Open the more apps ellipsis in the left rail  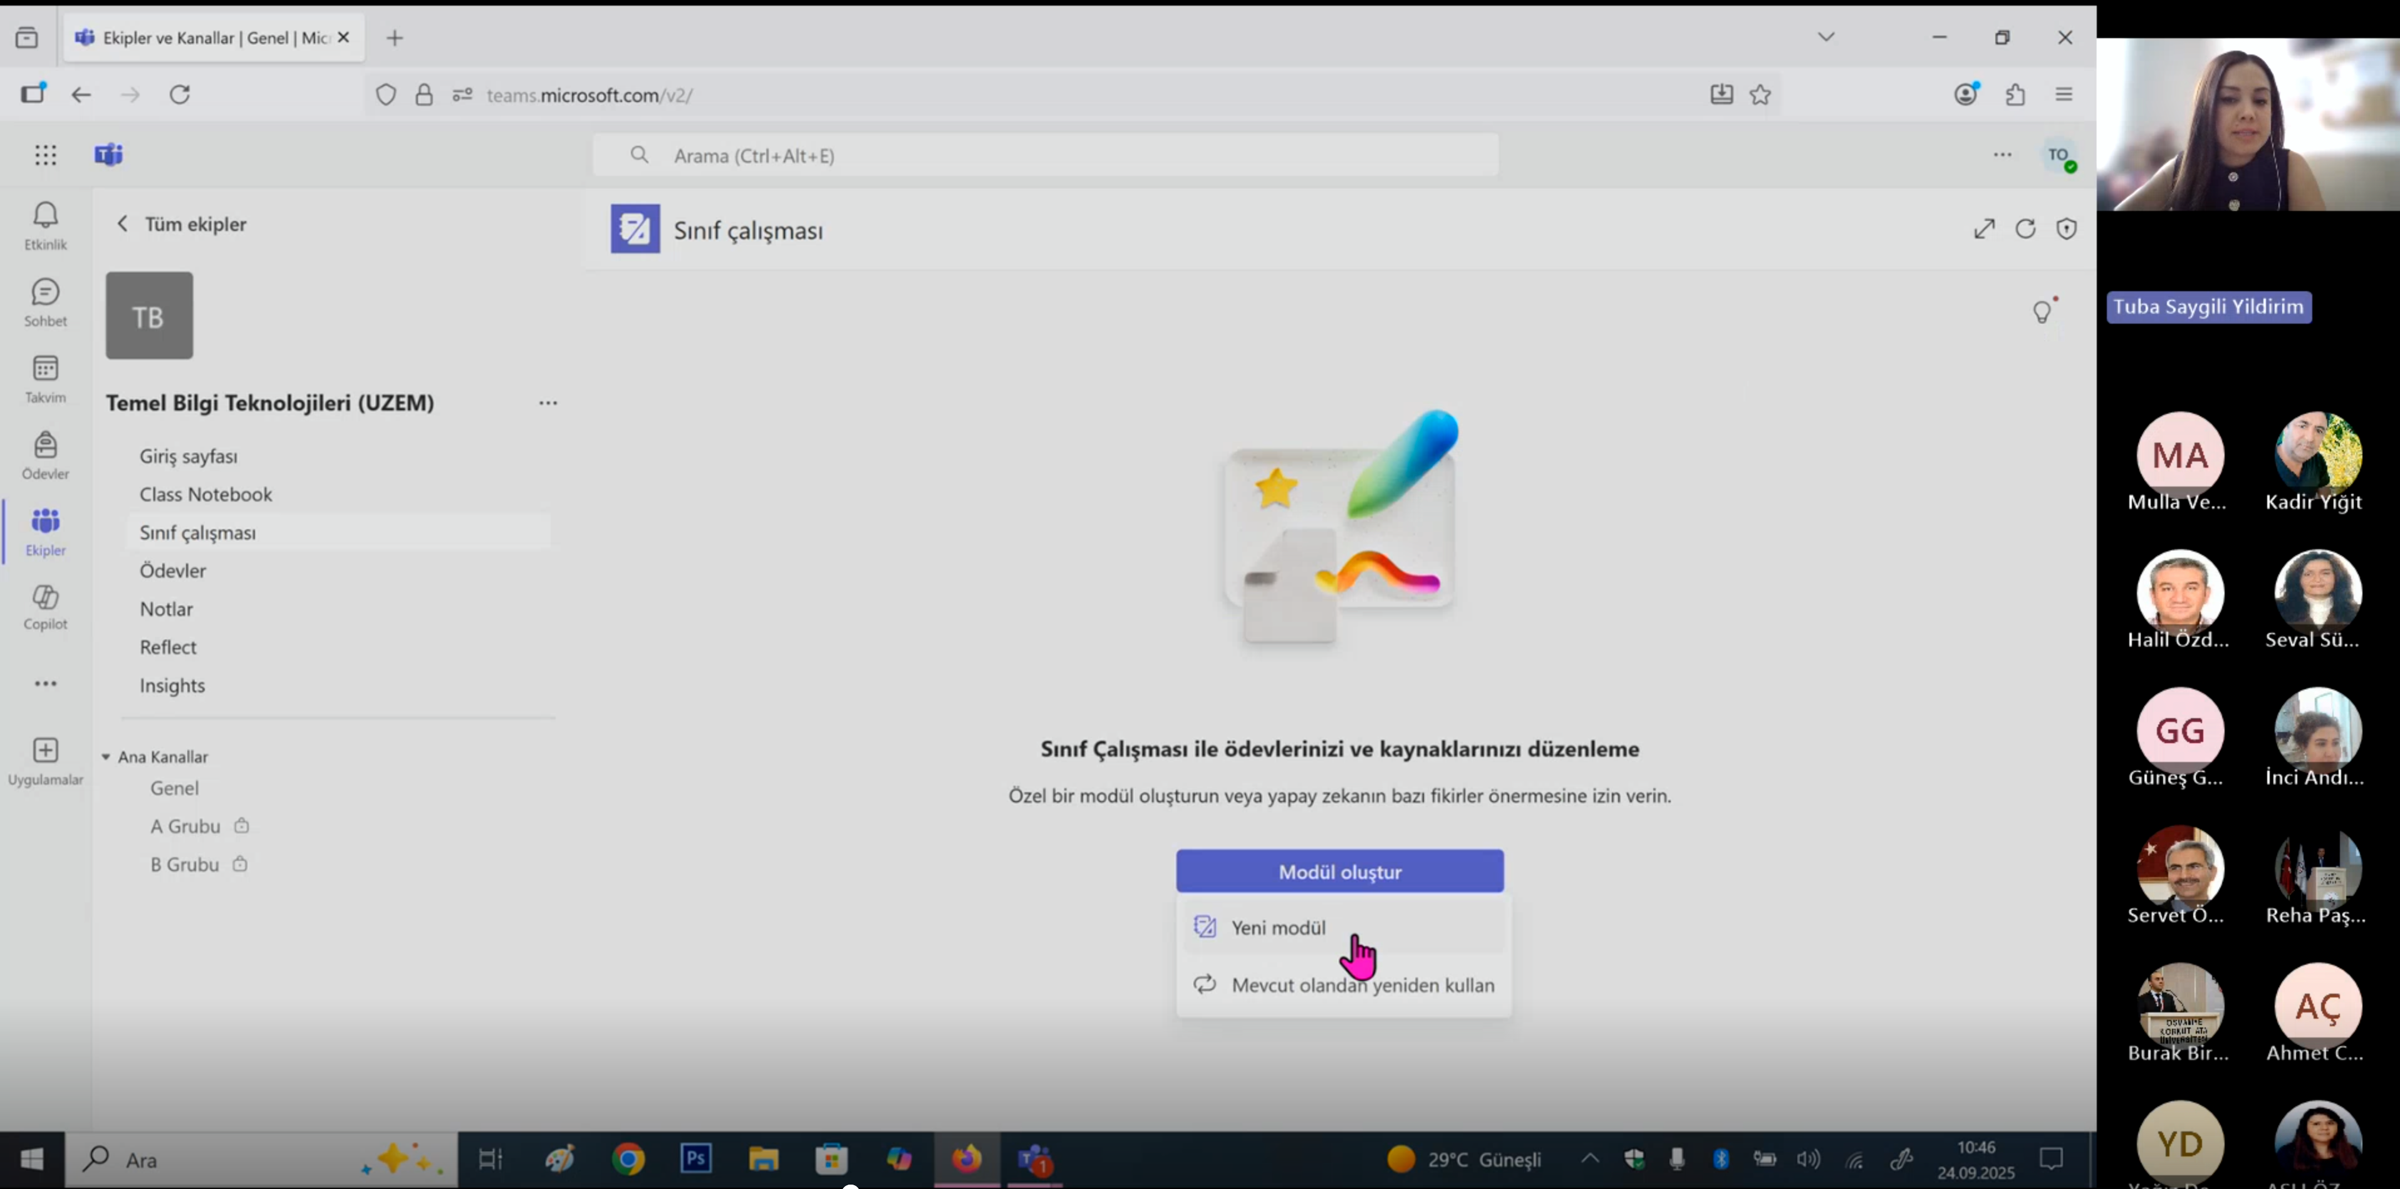point(44,684)
